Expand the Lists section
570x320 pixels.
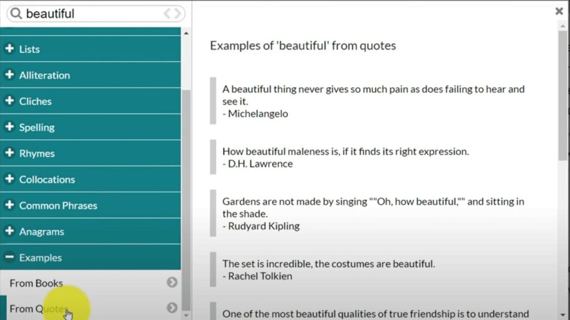(x=90, y=49)
